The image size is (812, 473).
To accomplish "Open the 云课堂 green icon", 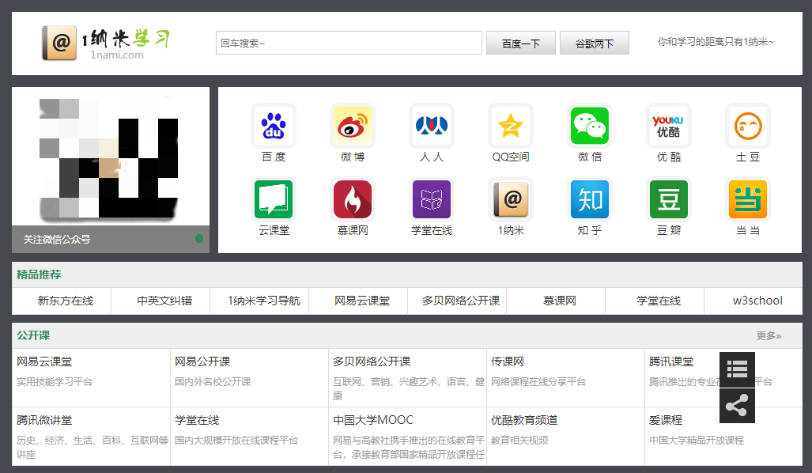I will click(x=274, y=199).
